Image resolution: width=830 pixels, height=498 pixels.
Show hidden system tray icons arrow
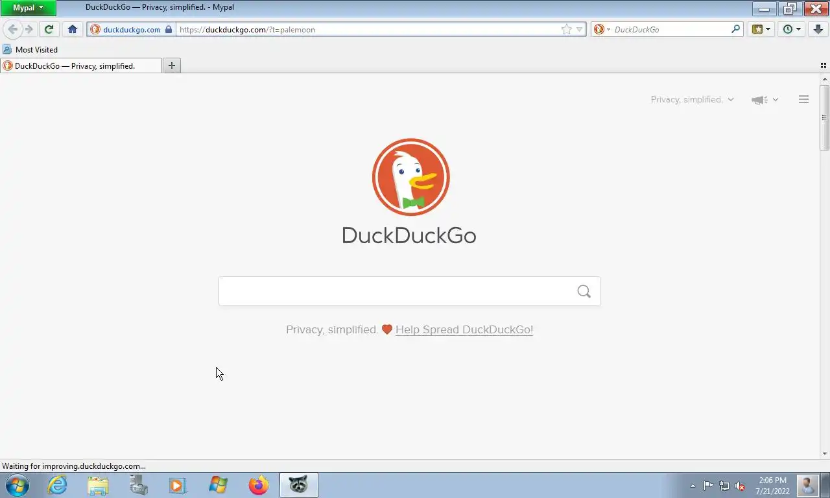click(x=693, y=486)
